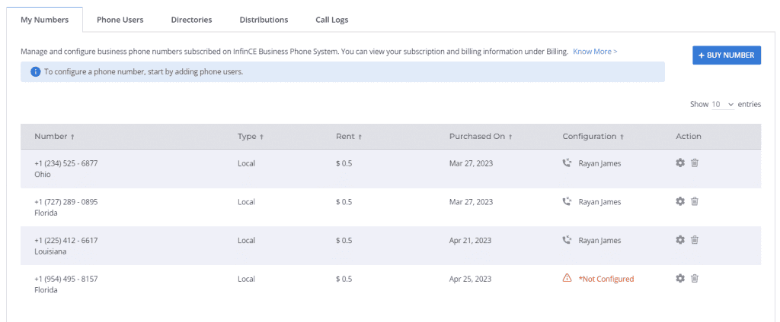Viewport: 780px width, 322px height.
Task: Sort table by Rent column
Action: click(349, 137)
